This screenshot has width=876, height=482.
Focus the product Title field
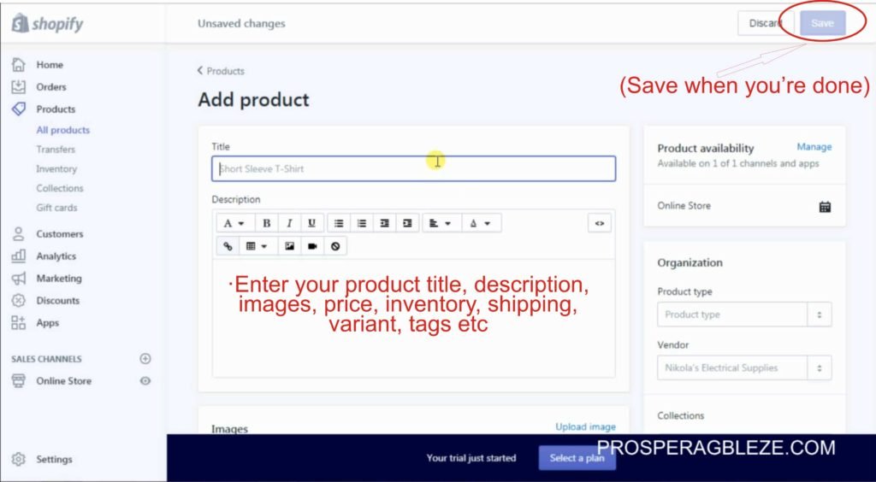[413, 168]
